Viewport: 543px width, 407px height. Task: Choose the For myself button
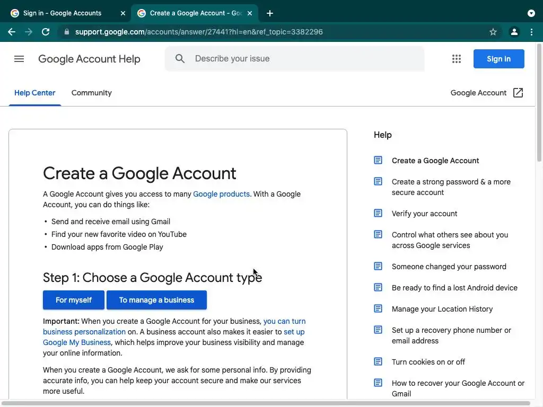pos(73,300)
